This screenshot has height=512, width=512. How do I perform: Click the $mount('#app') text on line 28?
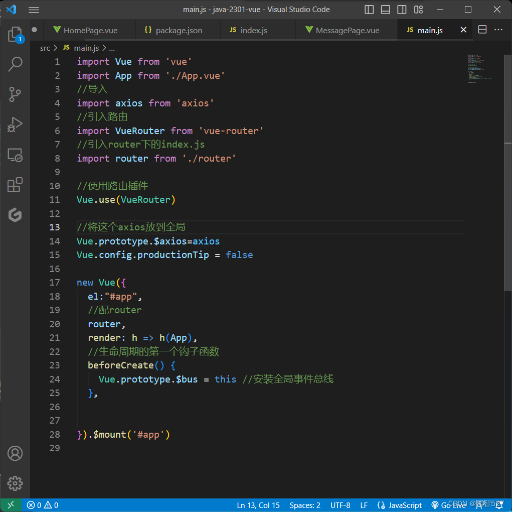[131, 435]
